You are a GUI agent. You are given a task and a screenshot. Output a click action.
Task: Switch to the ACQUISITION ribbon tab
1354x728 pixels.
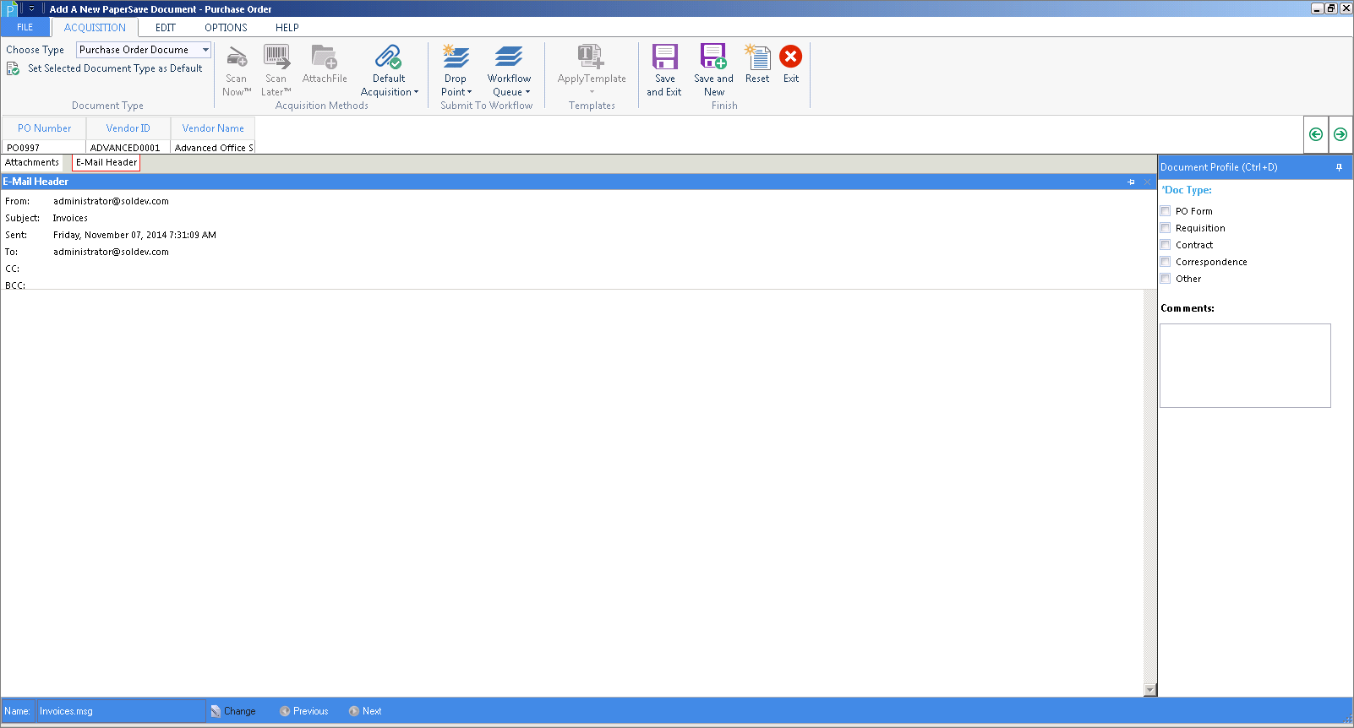point(95,27)
